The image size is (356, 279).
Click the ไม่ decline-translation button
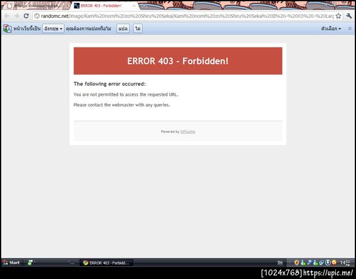pos(138,29)
